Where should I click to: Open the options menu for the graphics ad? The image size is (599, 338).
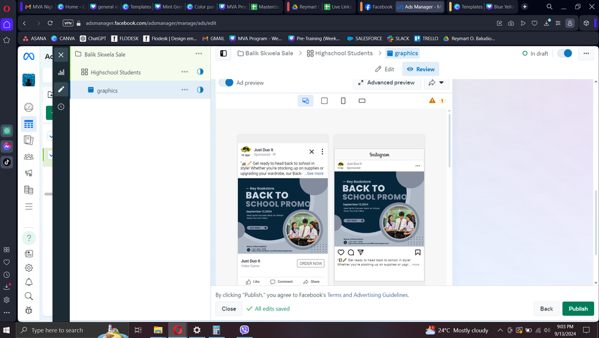(x=185, y=90)
